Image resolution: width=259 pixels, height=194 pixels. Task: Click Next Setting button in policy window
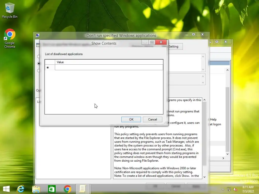click(176, 46)
